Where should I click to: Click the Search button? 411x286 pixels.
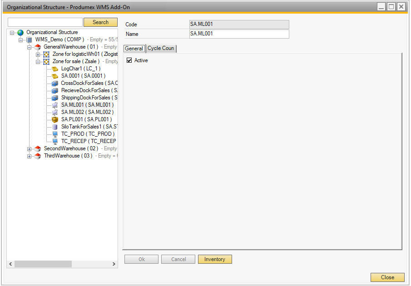point(100,22)
